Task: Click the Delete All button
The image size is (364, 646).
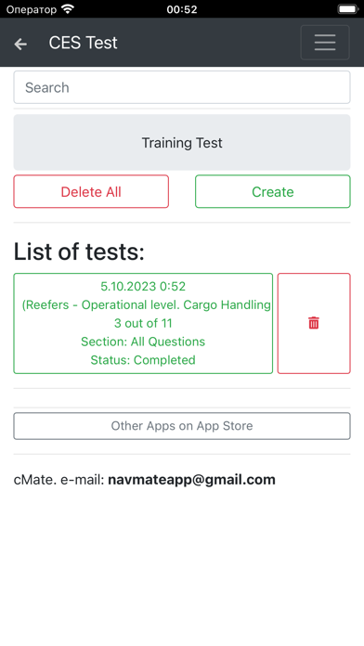Action: pyautogui.click(x=91, y=191)
